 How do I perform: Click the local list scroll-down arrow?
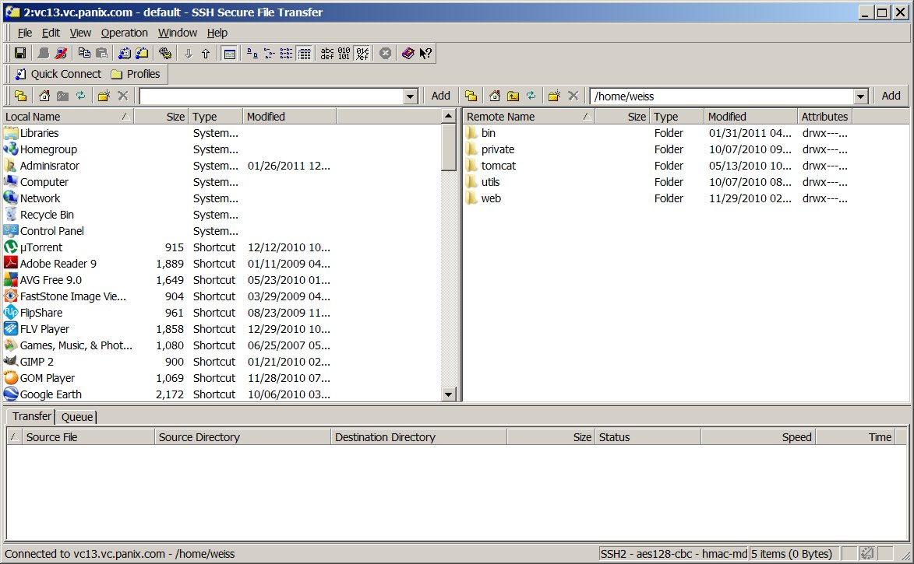448,394
